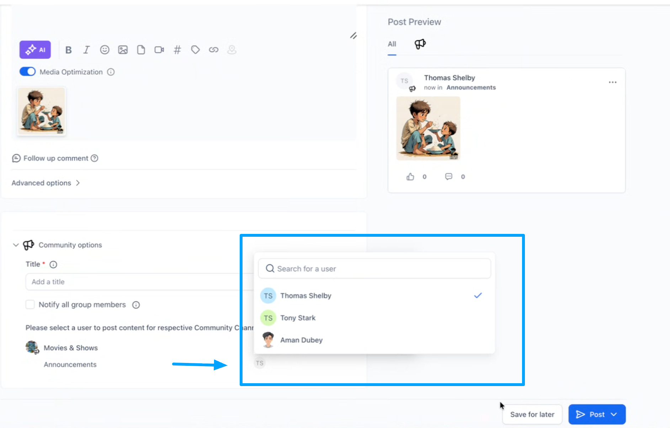Click the purple AI assistant button
Image resolution: width=670 pixels, height=428 pixels.
click(35, 50)
